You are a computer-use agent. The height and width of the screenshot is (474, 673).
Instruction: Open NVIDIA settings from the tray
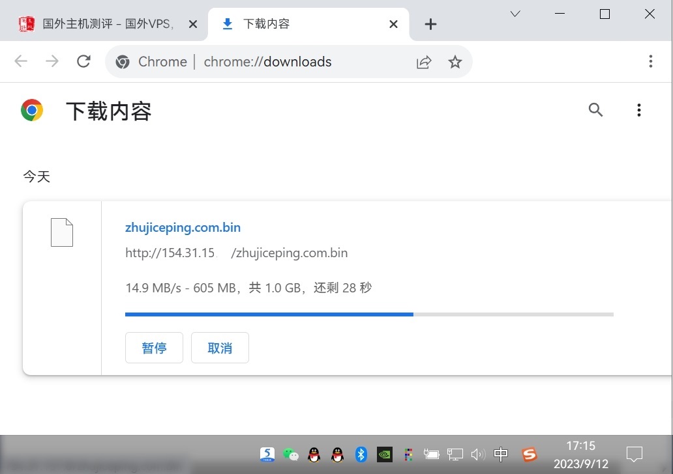pyautogui.click(x=385, y=454)
